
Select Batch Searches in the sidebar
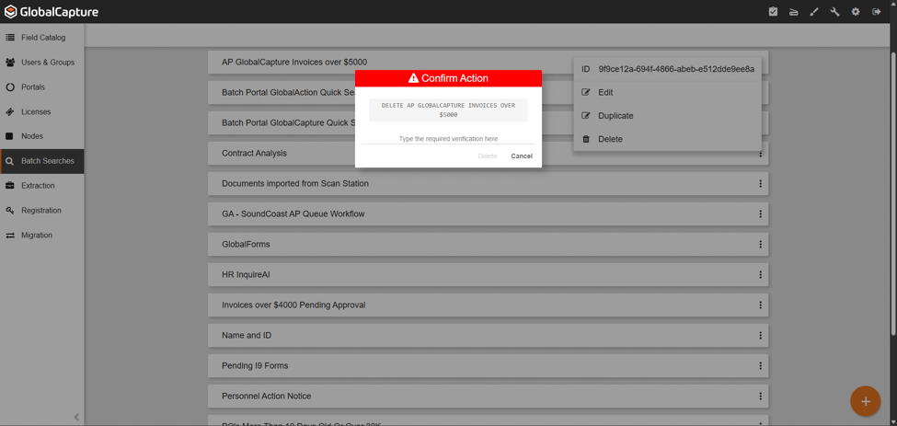coord(42,161)
